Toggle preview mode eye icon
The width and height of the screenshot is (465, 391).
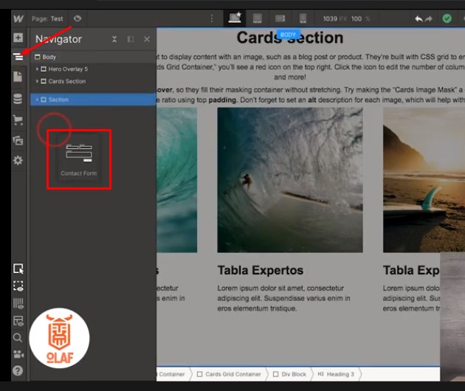(x=77, y=18)
